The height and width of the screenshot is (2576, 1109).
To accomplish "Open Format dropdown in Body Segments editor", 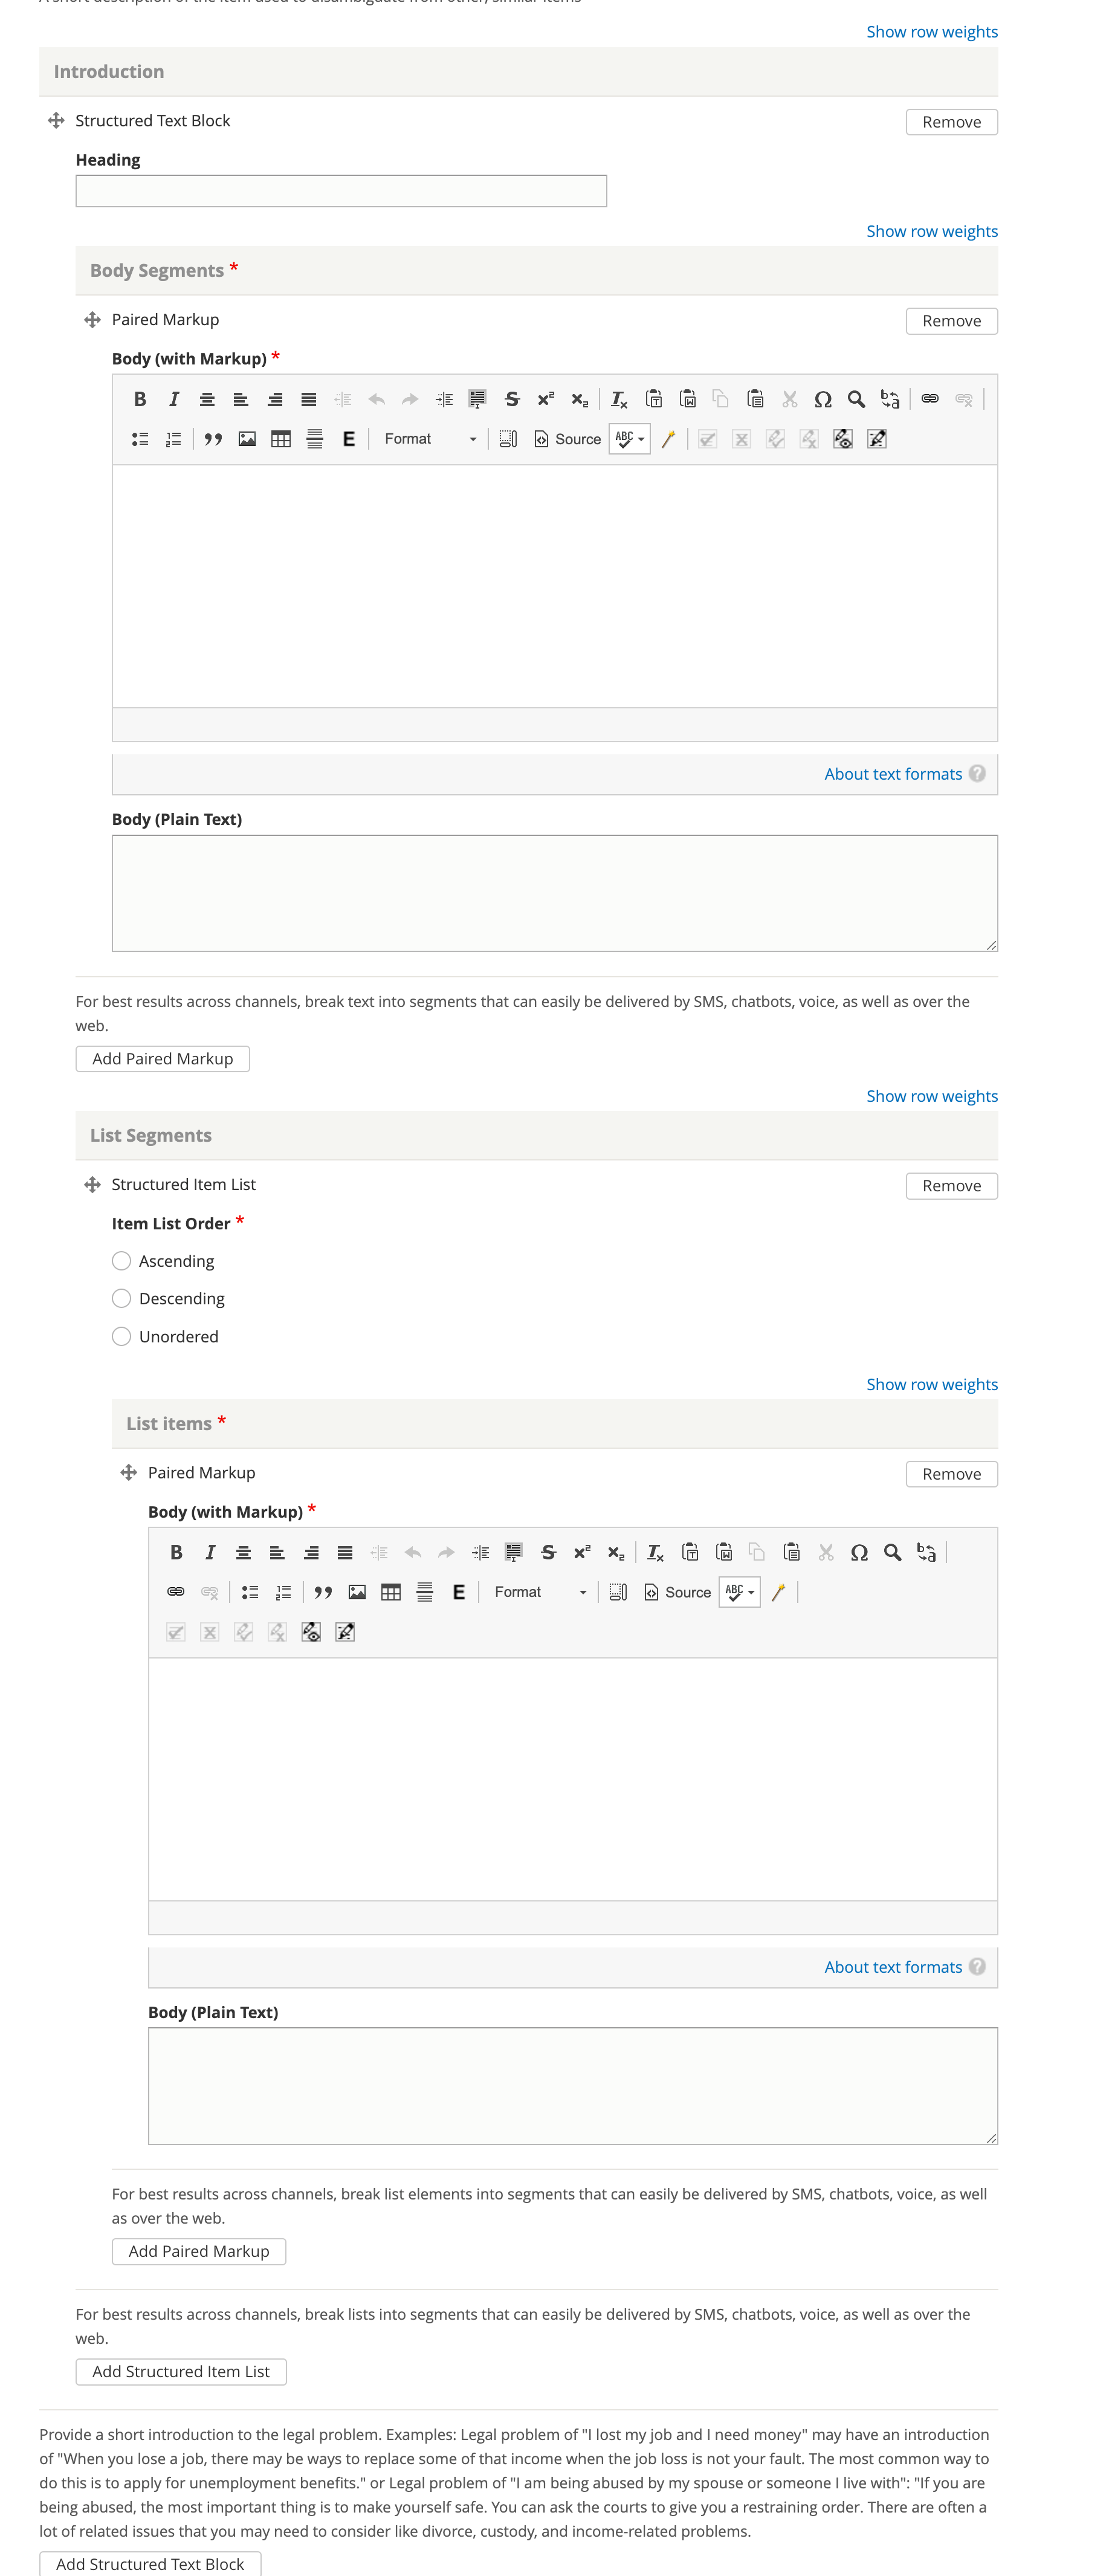I will pyautogui.click(x=430, y=439).
